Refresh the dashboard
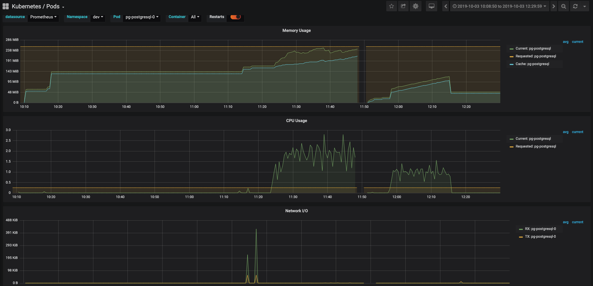Viewport: 593px width, 286px height. [x=575, y=6]
